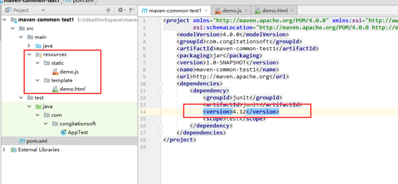The width and height of the screenshot is (398, 184).
Task: Select the static folder icon
Action: (47, 63)
